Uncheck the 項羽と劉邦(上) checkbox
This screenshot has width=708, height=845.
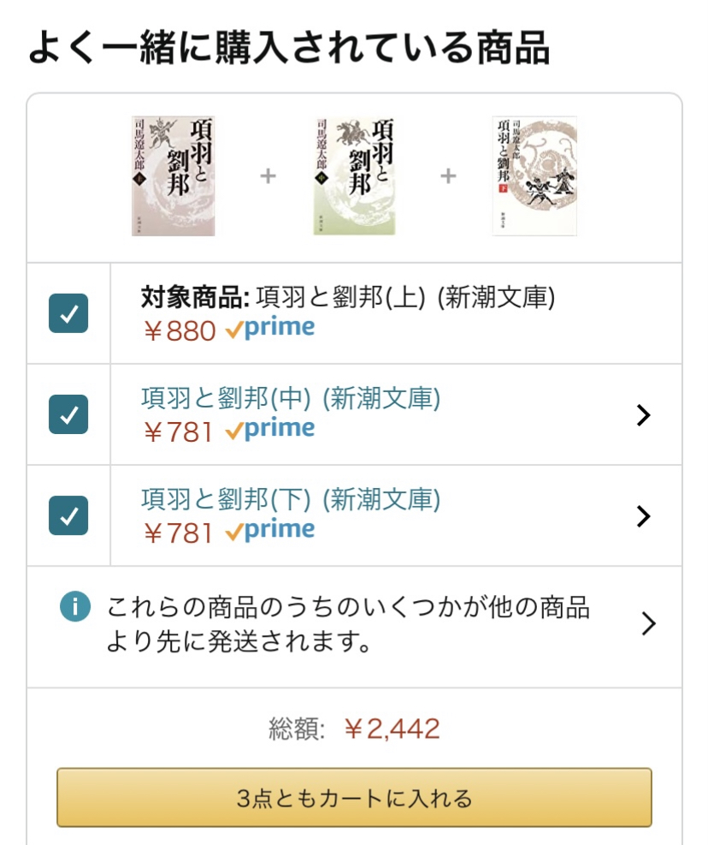68,313
